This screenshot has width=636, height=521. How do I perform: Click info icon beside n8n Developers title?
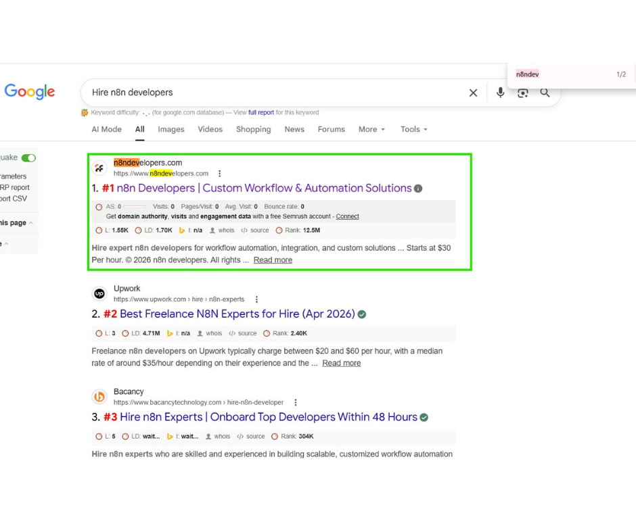418,189
